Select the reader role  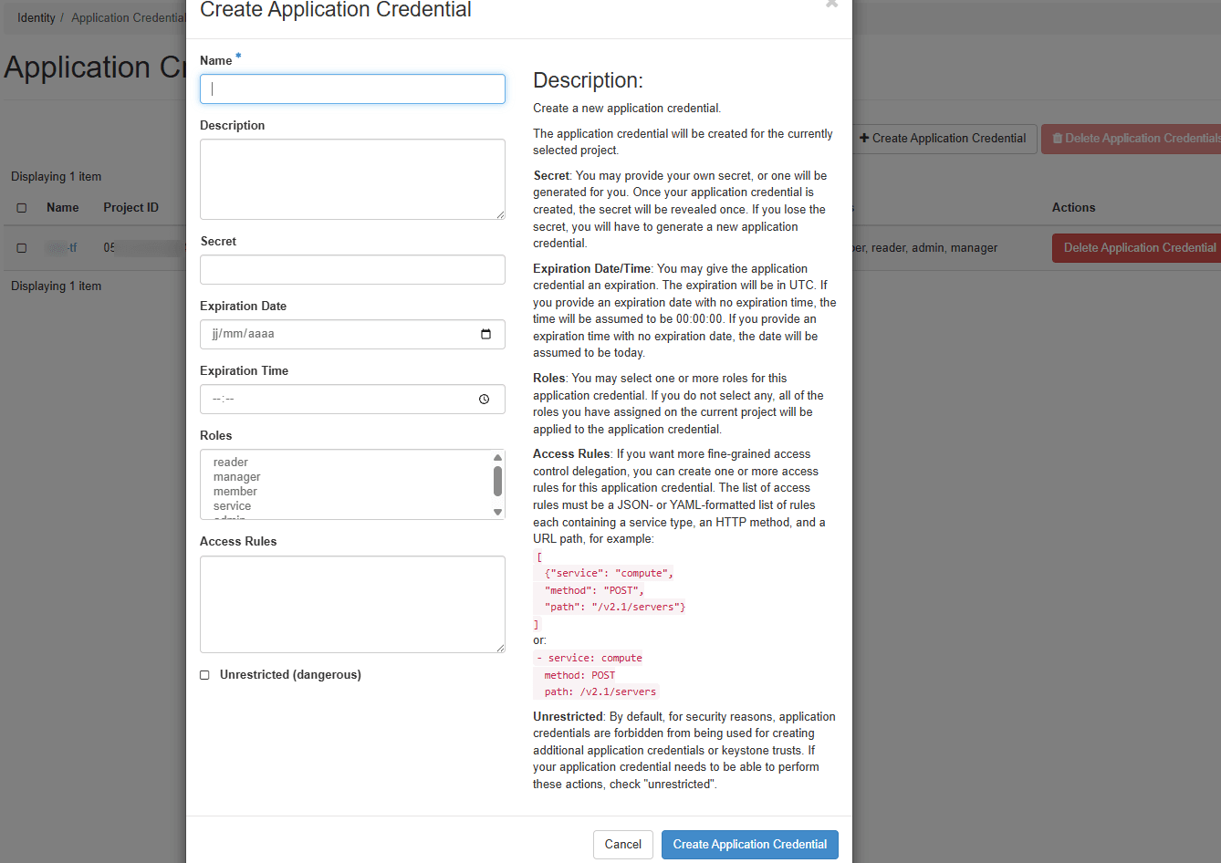point(231,463)
